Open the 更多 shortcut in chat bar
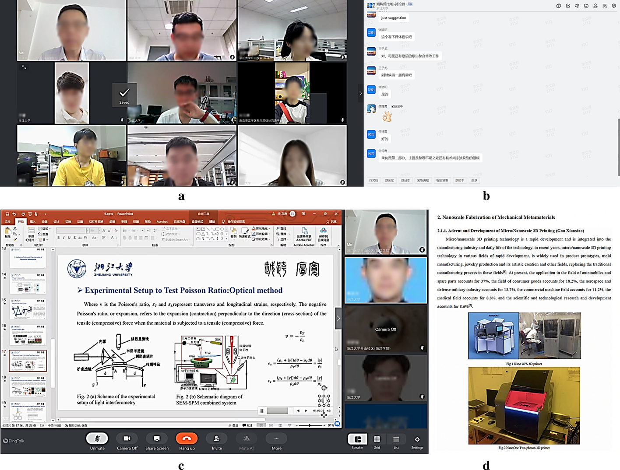Screen dimensions: 620x470 pyautogui.click(x=474, y=180)
